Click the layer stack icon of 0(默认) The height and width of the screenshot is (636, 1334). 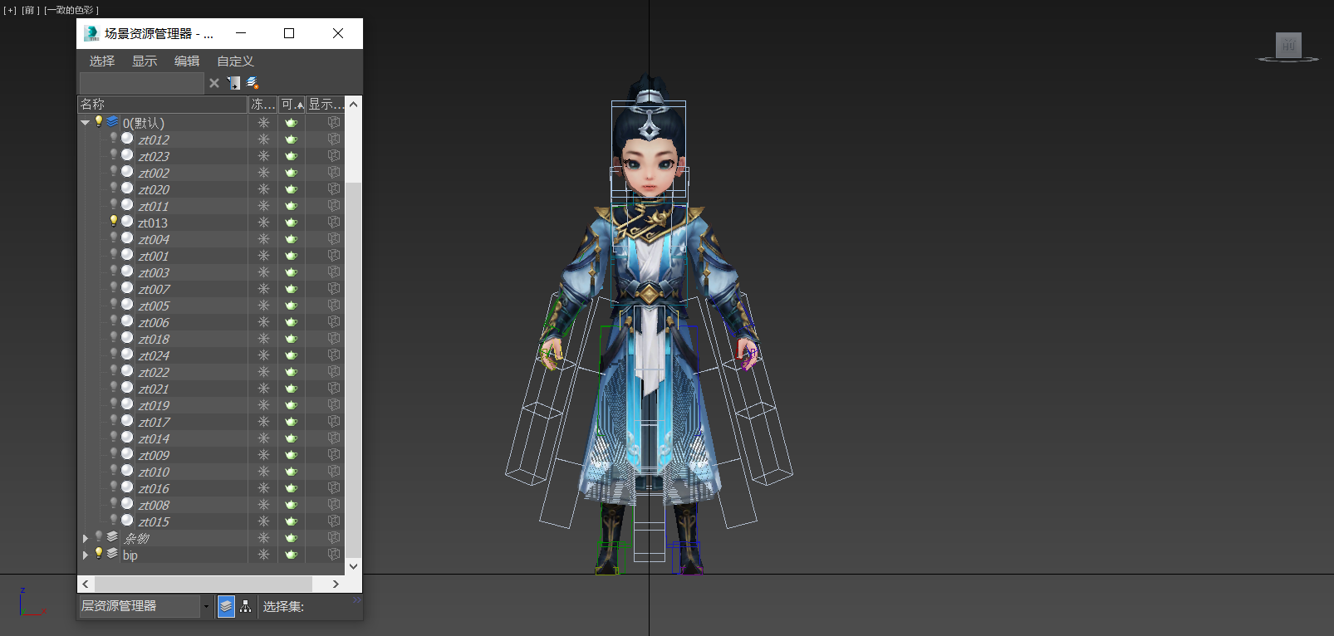[x=112, y=122]
